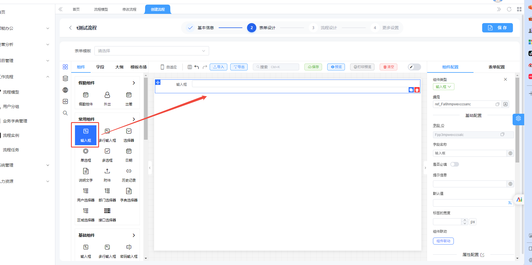Image resolution: width=532 pixels, height=265 pixels.
Task: Pick the 接口选择器 component
Action: [x=107, y=215]
